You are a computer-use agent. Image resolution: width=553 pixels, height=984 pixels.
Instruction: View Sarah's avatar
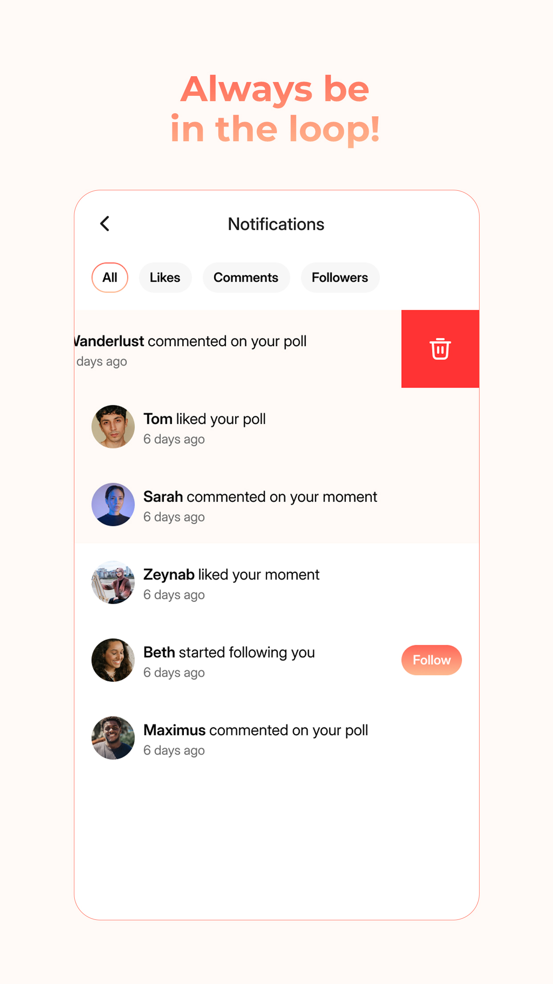pos(113,504)
